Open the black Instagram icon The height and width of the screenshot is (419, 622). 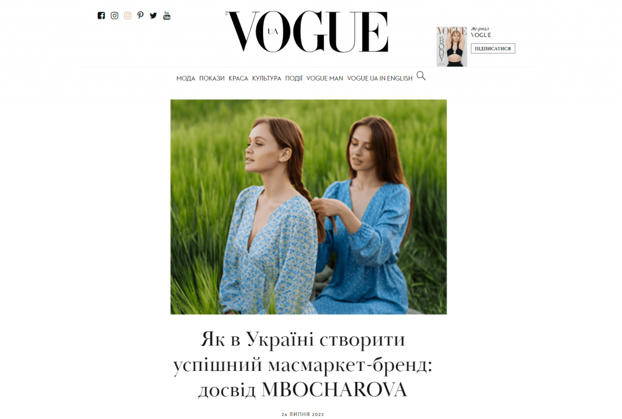coord(114,15)
